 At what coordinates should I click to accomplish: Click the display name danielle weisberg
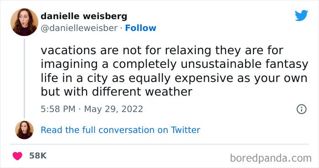(x=84, y=16)
